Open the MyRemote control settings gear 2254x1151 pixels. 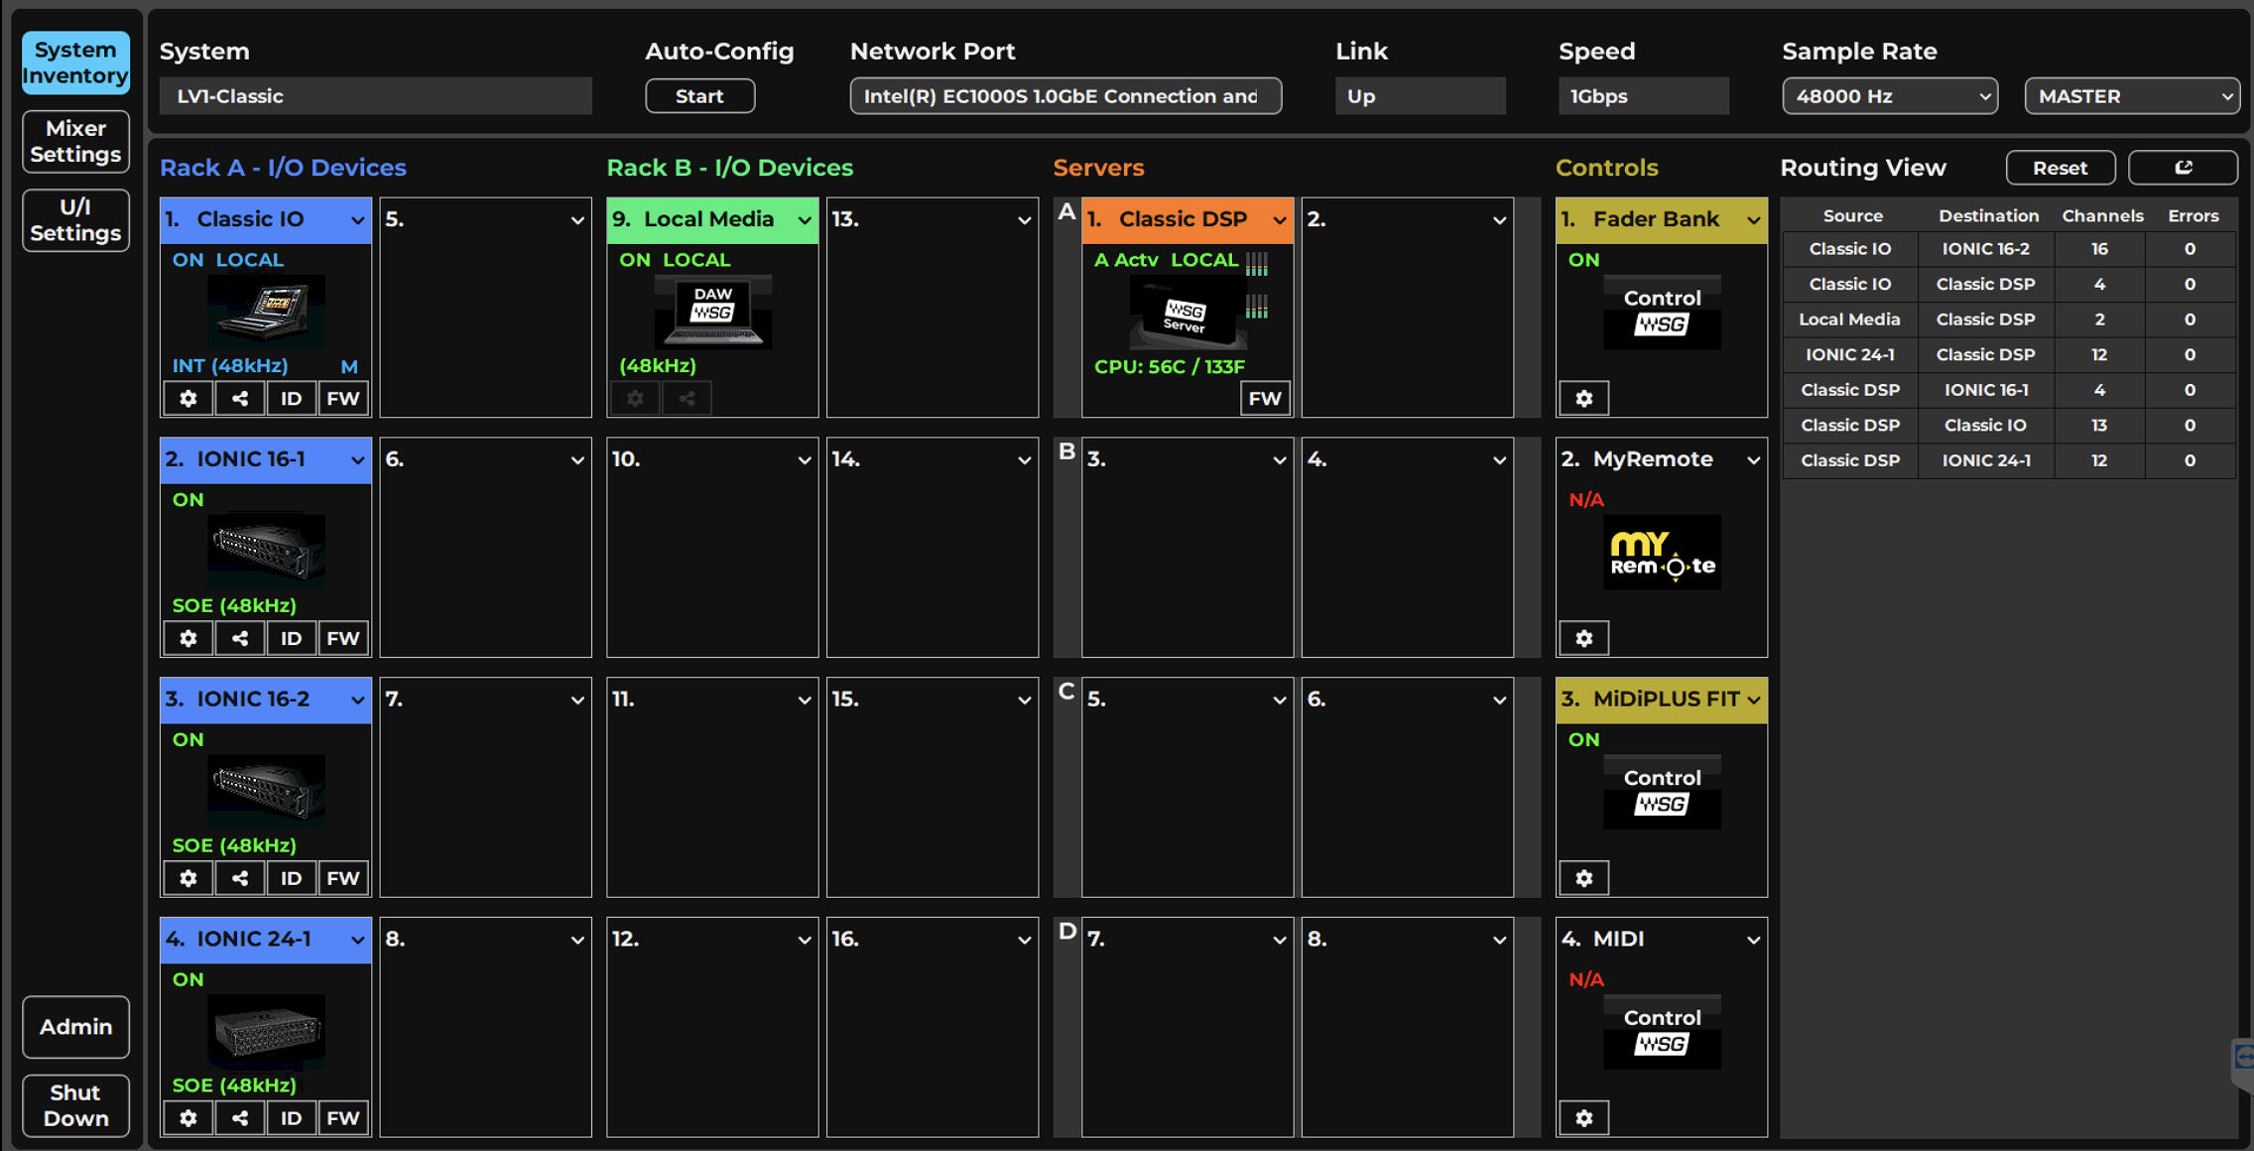pyautogui.click(x=1584, y=639)
